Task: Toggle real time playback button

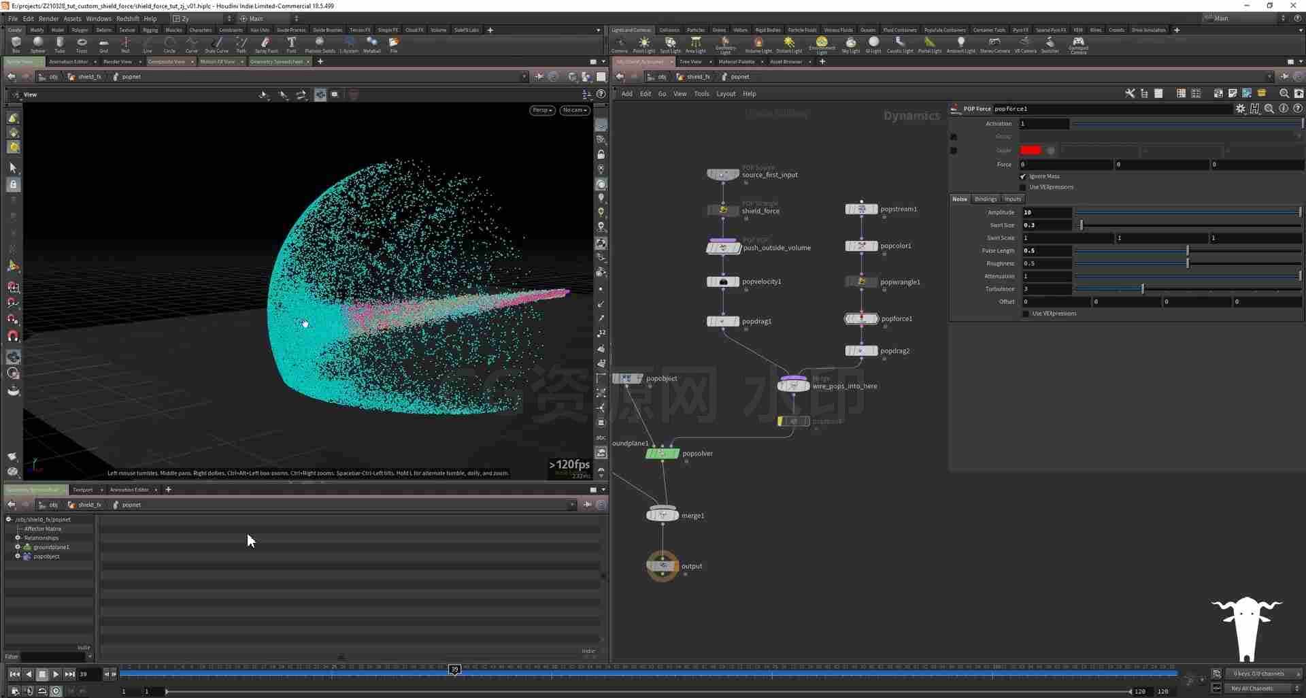Action: point(56,691)
